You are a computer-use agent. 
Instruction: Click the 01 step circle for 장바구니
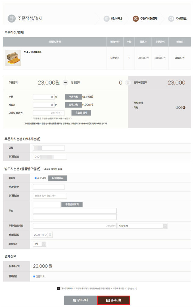[106, 19]
